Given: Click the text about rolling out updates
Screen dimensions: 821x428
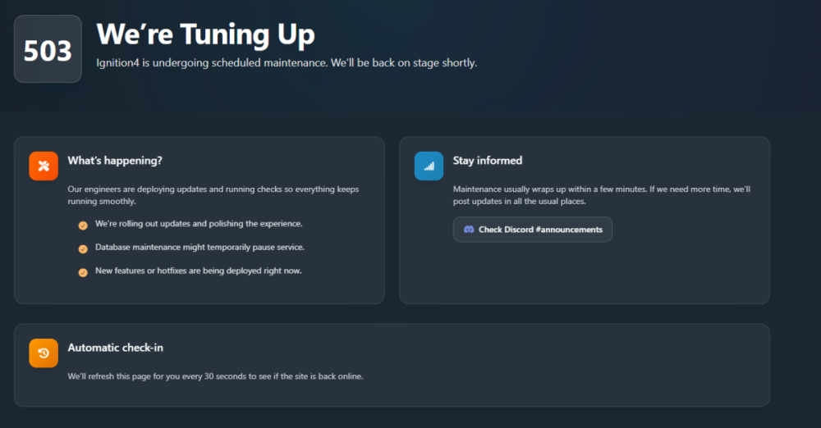Looking at the screenshot, I should tap(199, 223).
